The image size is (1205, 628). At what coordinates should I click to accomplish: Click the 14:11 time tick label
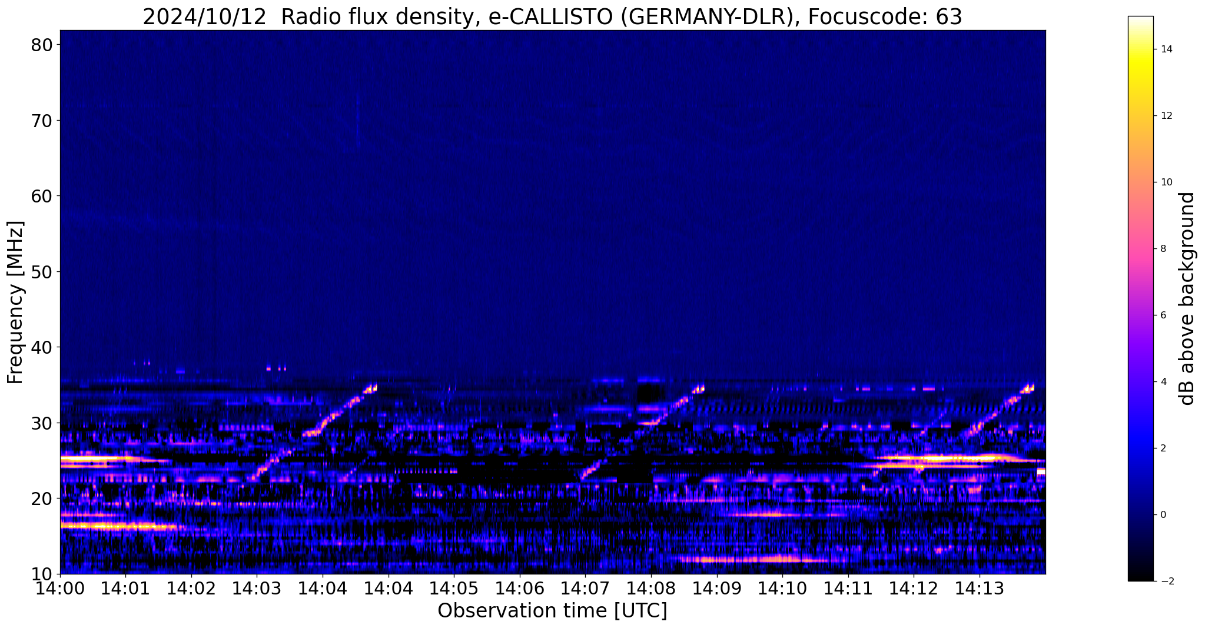[x=848, y=588]
